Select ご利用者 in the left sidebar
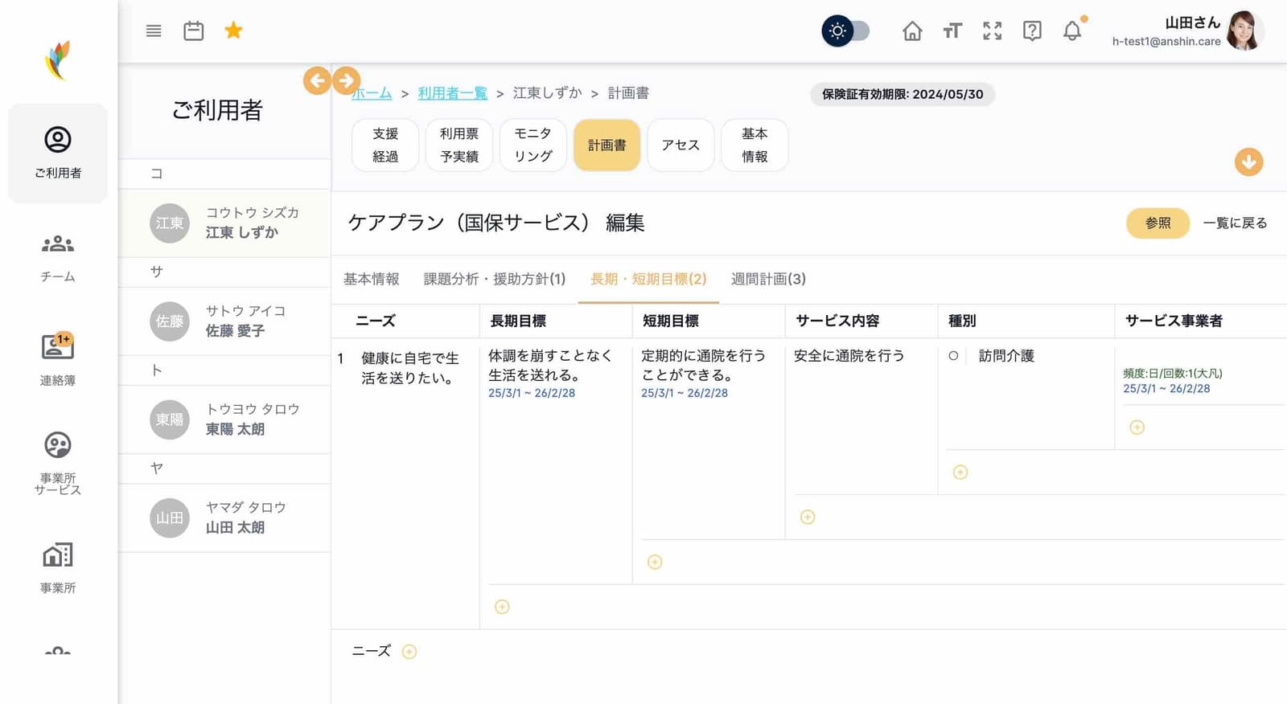The image size is (1287, 704). (58, 153)
